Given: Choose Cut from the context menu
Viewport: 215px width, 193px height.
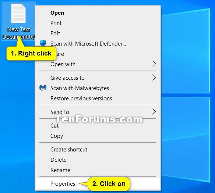Looking at the screenshot, I should (x=98, y=126).
